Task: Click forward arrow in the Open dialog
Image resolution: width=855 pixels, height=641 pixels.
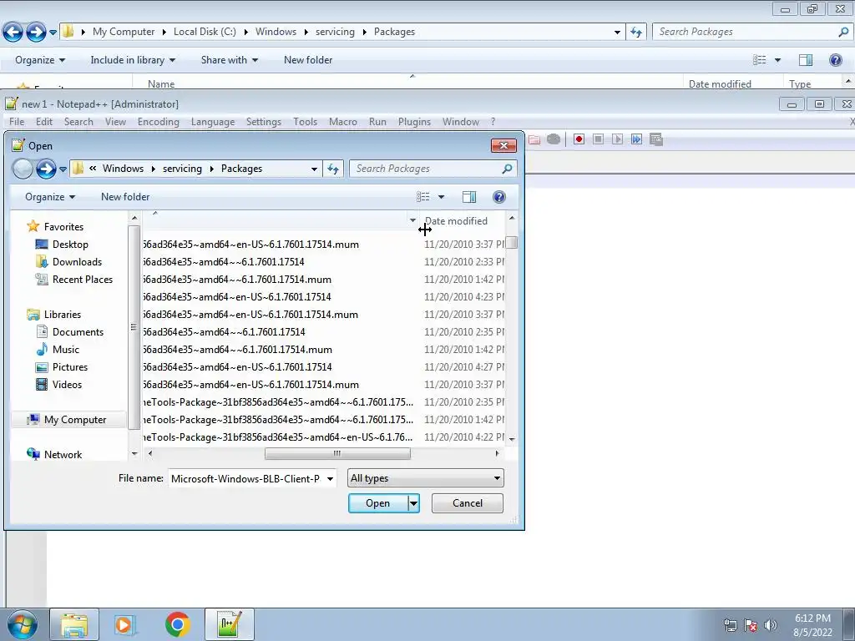Action: (x=47, y=169)
